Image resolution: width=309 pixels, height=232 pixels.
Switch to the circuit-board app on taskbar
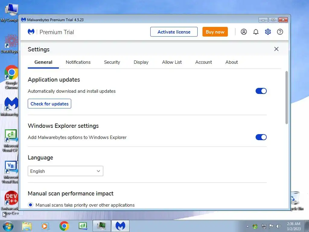[102, 226]
